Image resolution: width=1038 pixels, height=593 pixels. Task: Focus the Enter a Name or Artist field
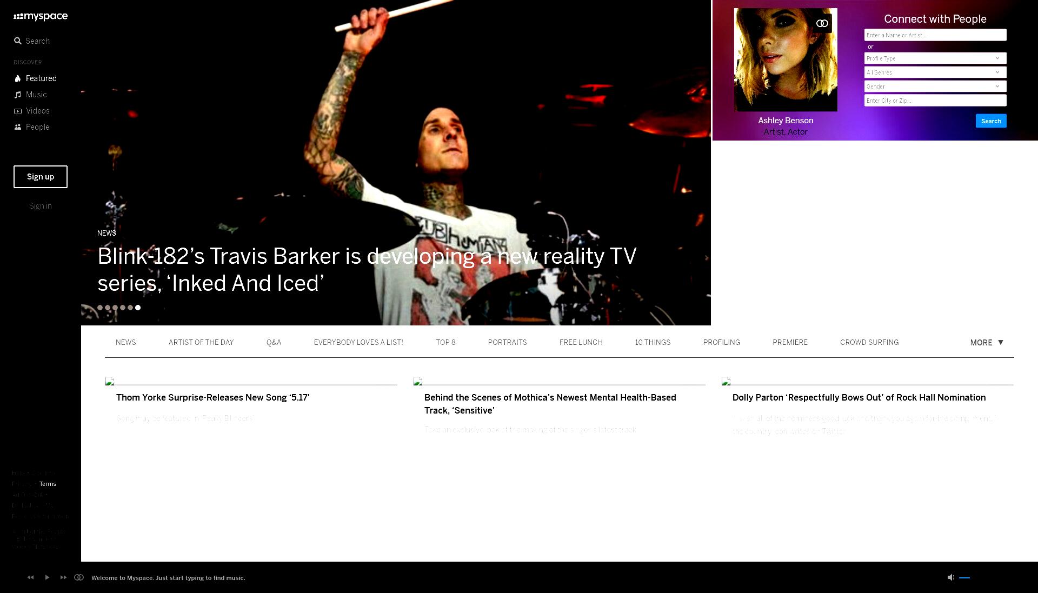(x=935, y=35)
